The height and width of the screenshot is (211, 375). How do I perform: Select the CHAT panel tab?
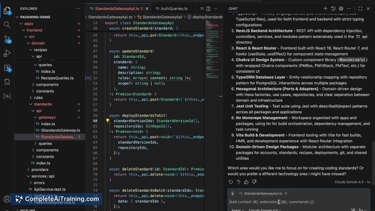(233, 8)
